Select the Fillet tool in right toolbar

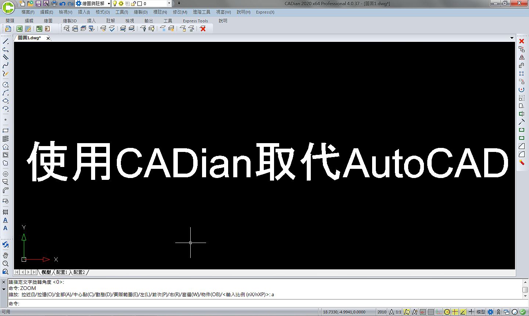coord(522,154)
